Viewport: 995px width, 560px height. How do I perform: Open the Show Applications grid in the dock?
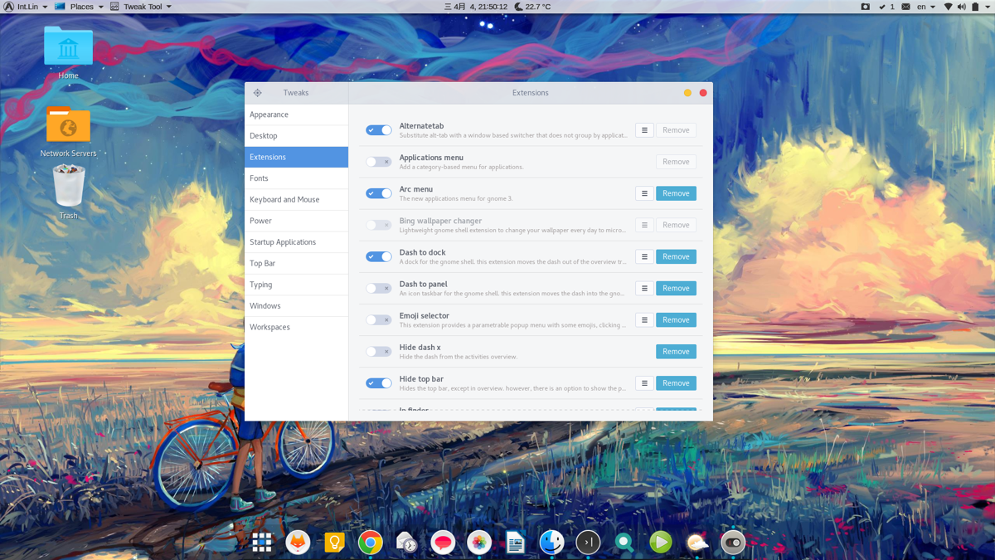[262, 543]
